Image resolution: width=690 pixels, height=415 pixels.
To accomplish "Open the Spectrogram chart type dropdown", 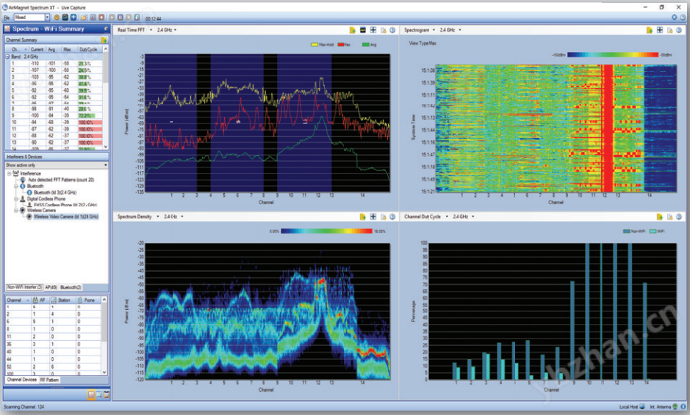I will tap(432, 30).
